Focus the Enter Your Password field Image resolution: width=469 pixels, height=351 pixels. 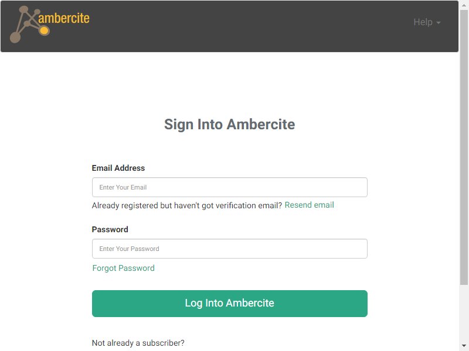229,249
